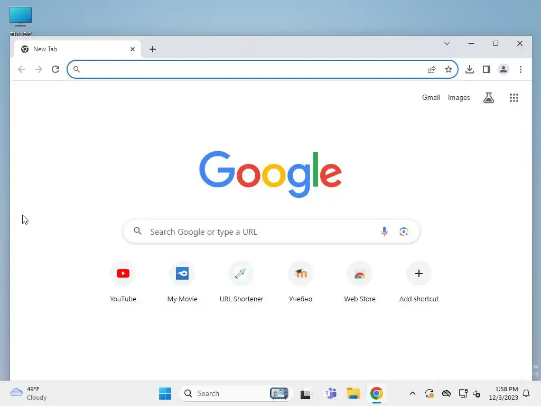Click the OneDrive cloud tray icon

(x=446, y=393)
